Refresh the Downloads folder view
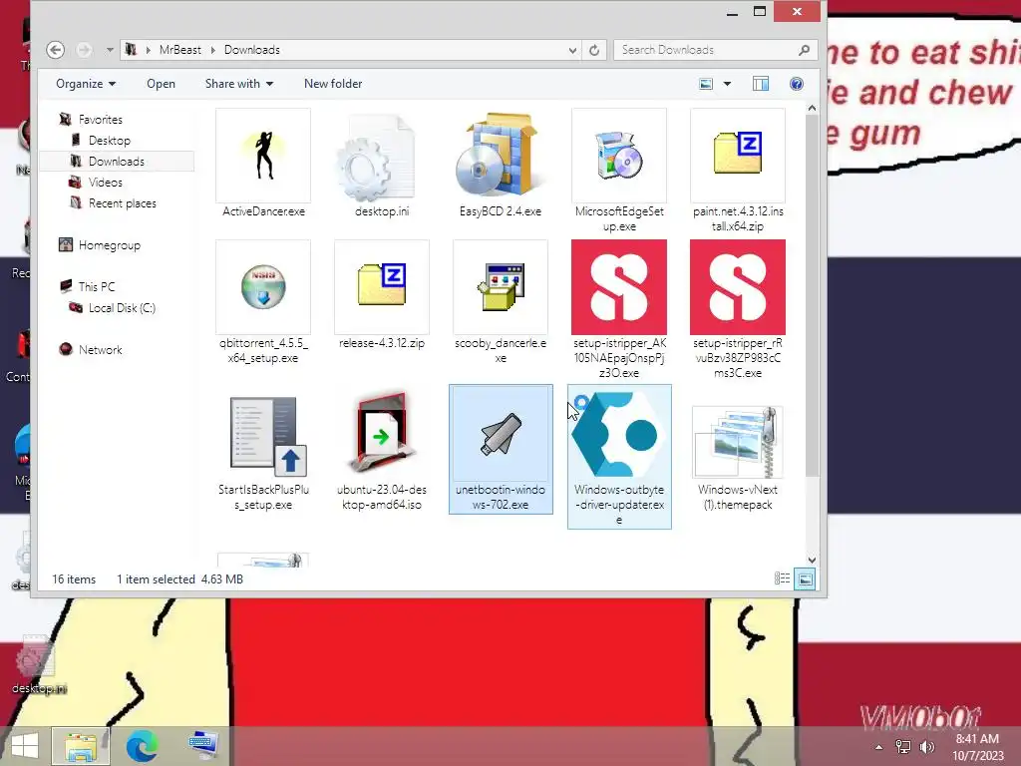1021x766 pixels. (594, 50)
